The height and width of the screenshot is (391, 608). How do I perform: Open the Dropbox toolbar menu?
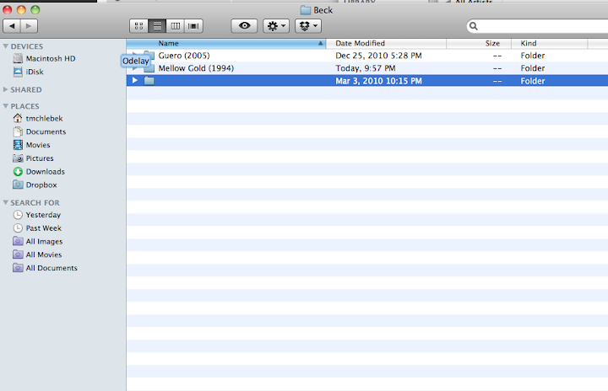(x=308, y=26)
